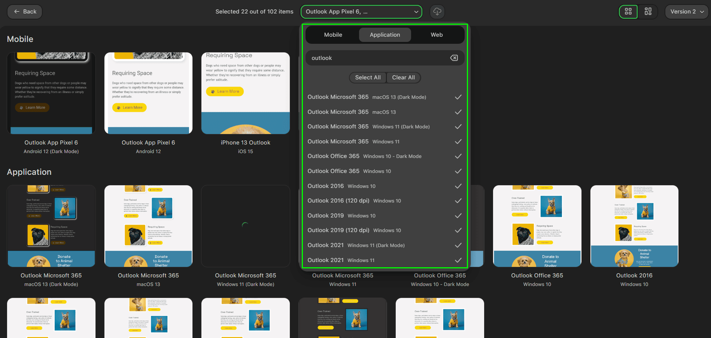The width and height of the screenshot is (711, 338).
Task: Switch to the large grid view icon
Action: click(628, 12)
